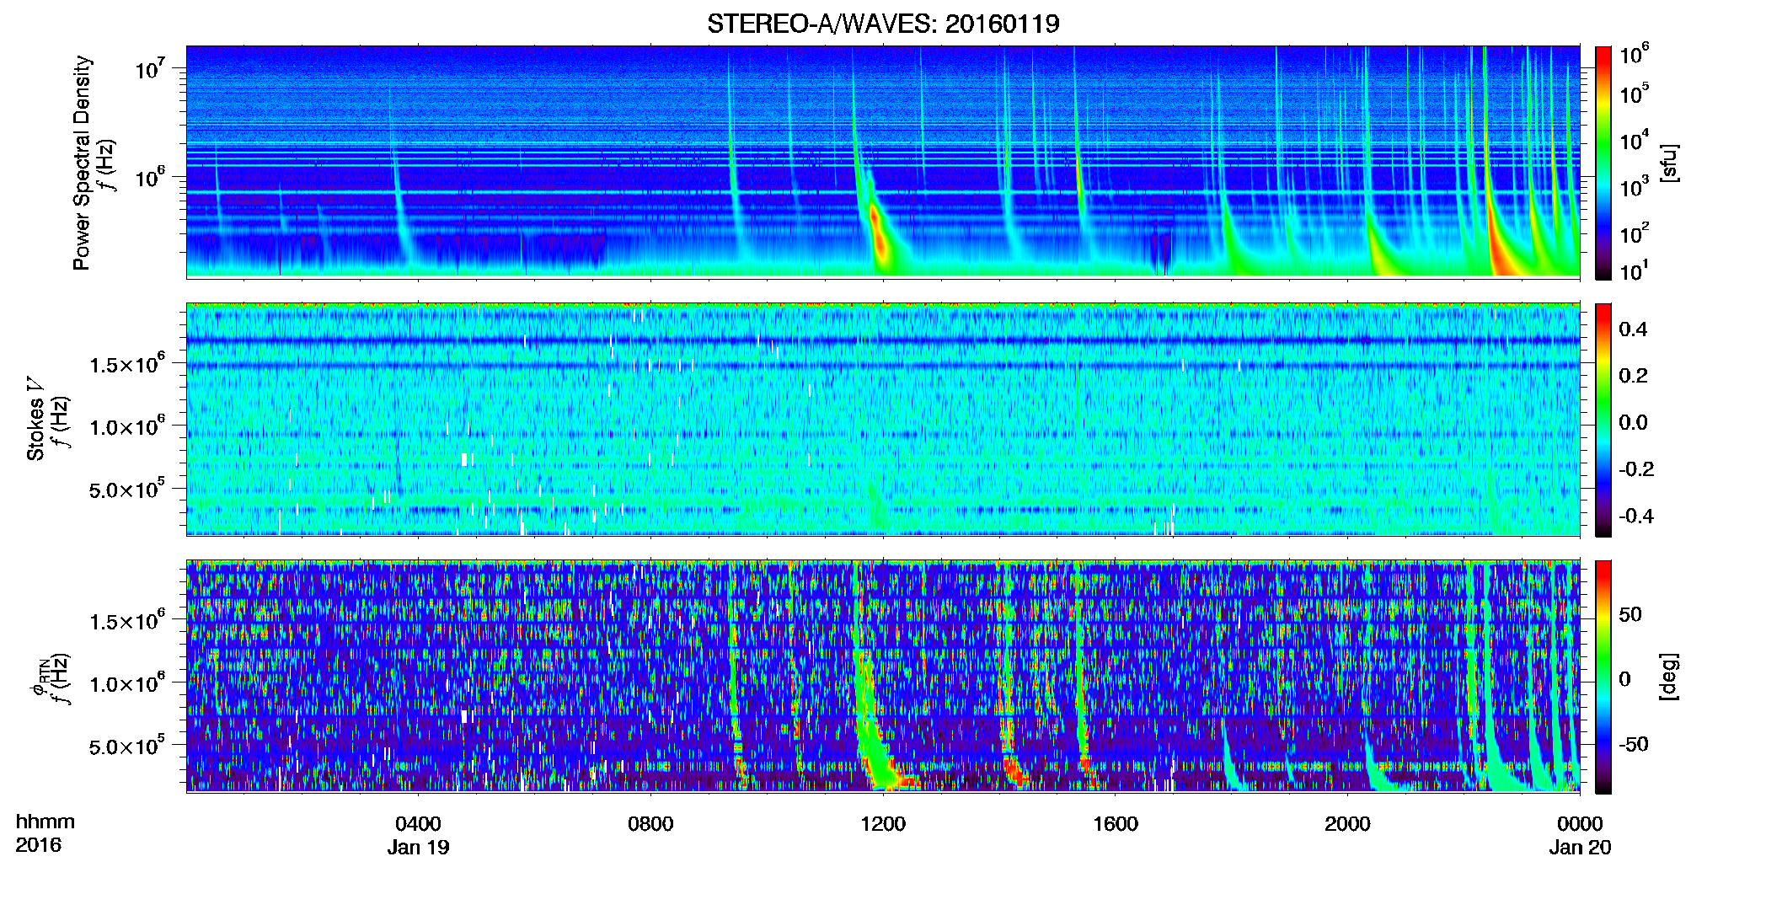Click the [sfu] colorbar unit label
The height and width of the screenshot is (910, 1766).
point(1668,163)
